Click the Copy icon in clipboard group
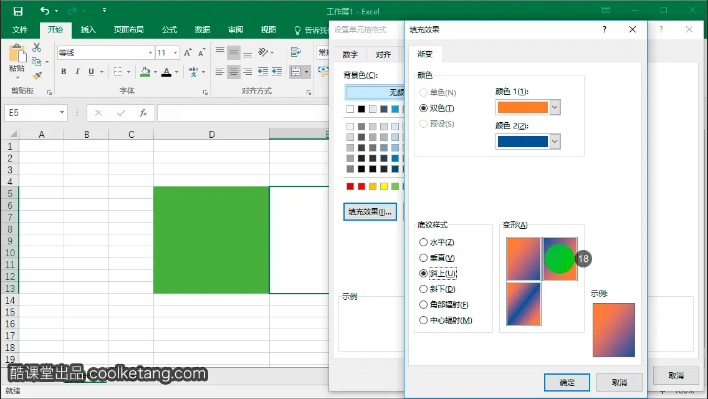708x399 pixels. [37, 62]
